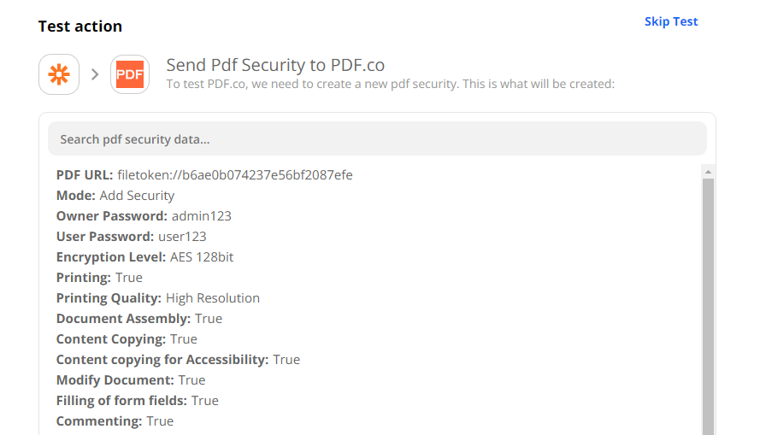760x435 pixels.
Task: Select the Mode: Add Security row
Action: tap(115, 196)
